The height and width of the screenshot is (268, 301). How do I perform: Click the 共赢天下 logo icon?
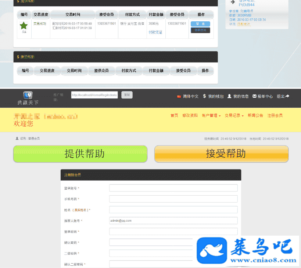pyautogui.click(x=28, y=95)
